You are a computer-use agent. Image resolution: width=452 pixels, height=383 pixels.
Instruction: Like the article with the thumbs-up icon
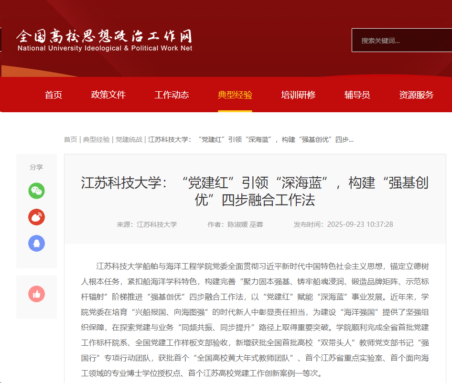pos(36,294)
